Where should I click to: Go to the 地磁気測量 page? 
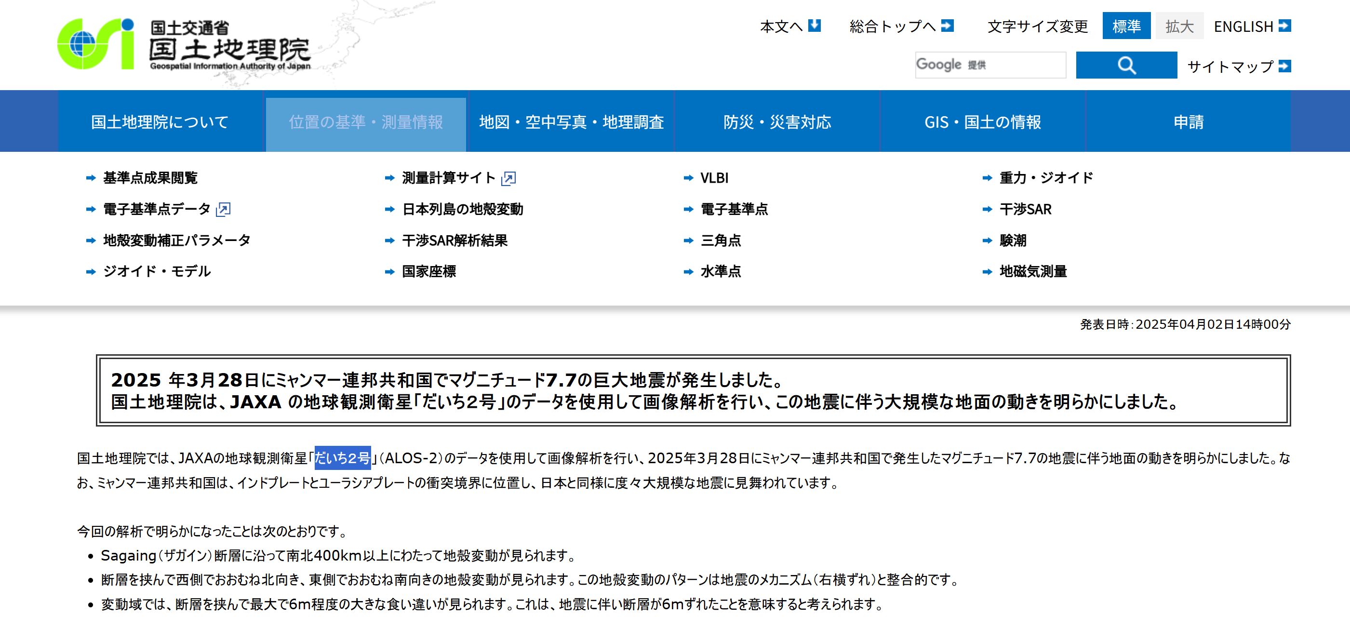tap(1032, 271)
